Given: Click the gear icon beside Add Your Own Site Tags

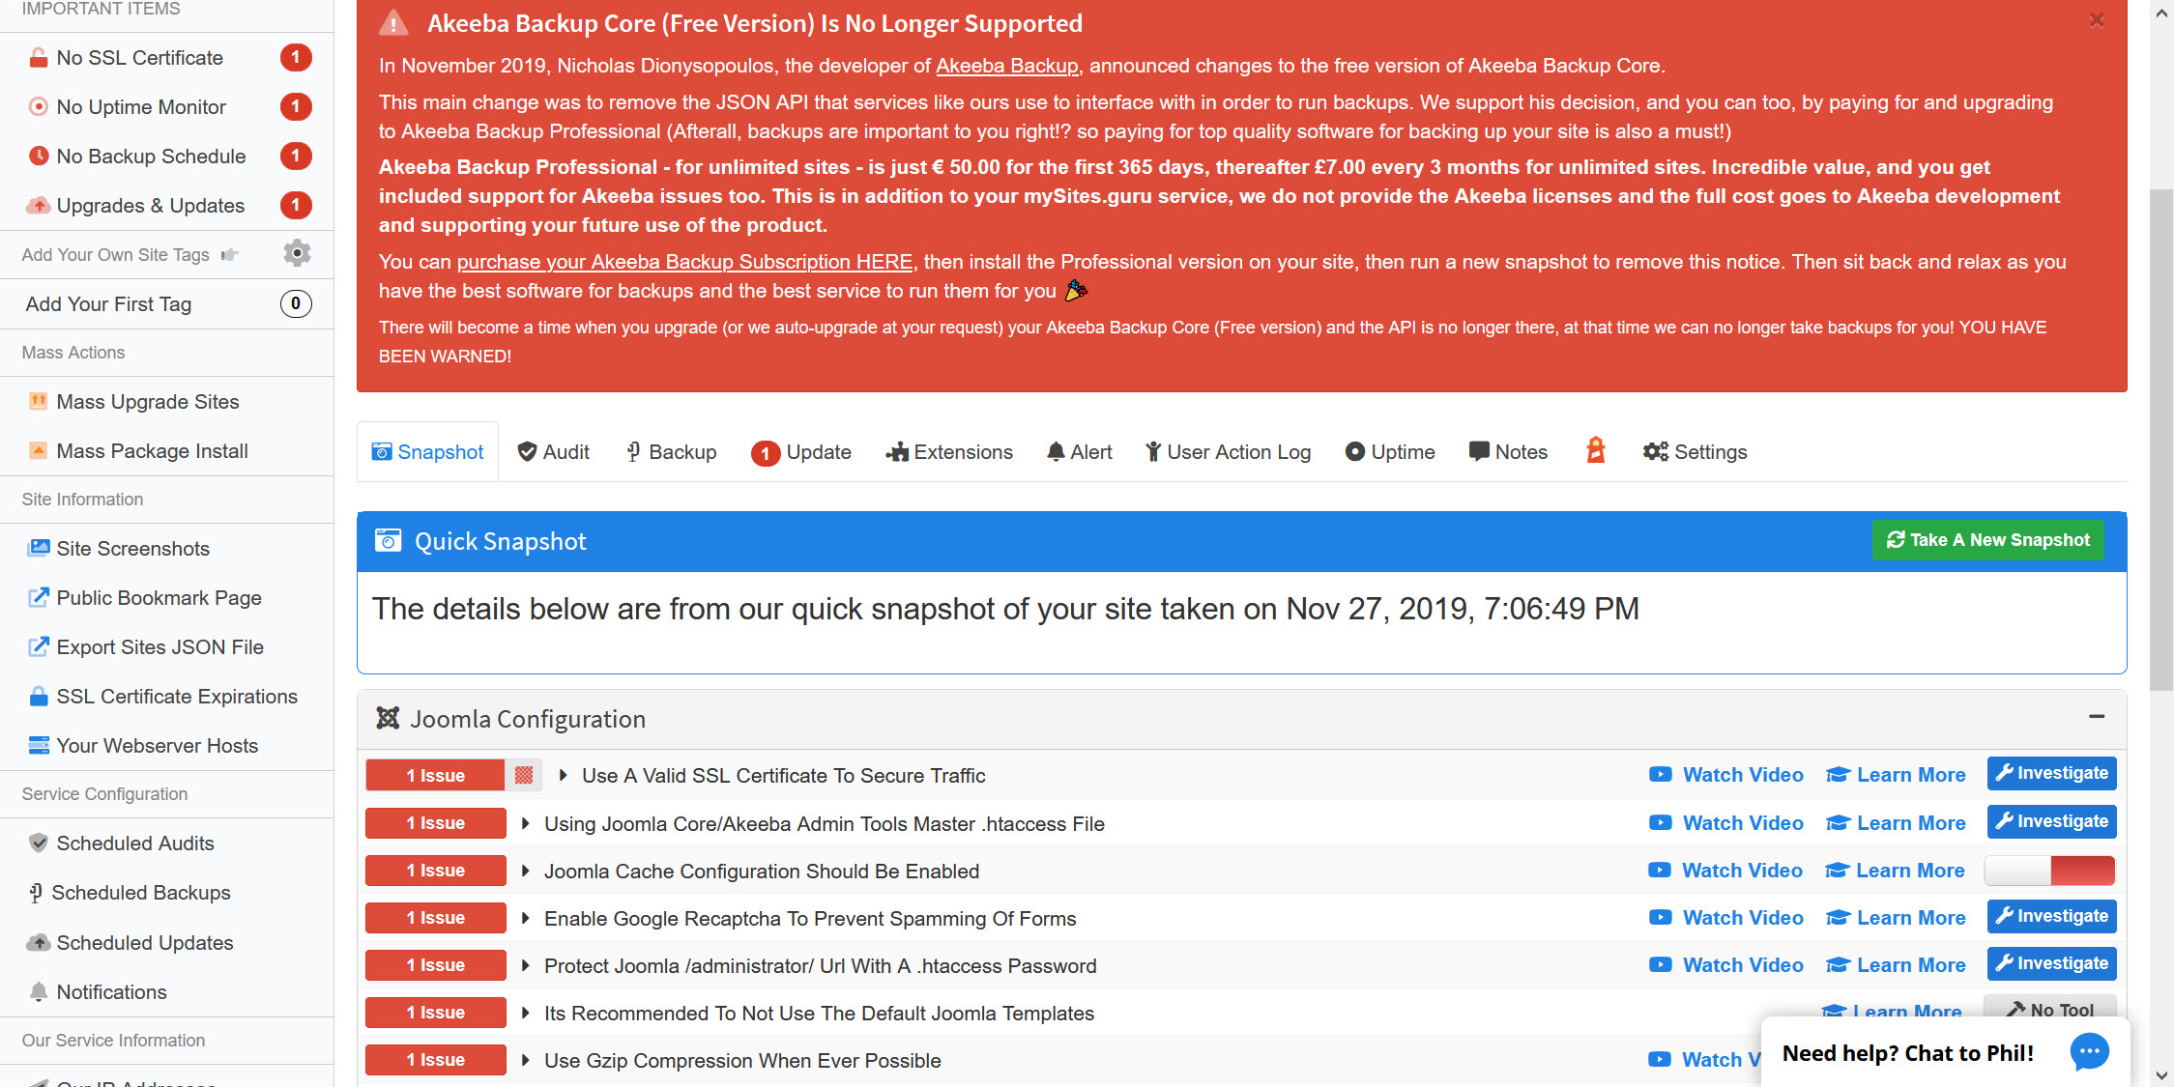Looking at the screenshot, I should (x=297, y=253).
